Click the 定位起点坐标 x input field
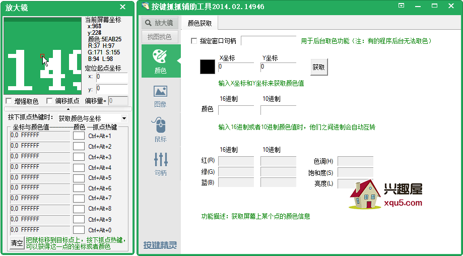 point(112,78)
